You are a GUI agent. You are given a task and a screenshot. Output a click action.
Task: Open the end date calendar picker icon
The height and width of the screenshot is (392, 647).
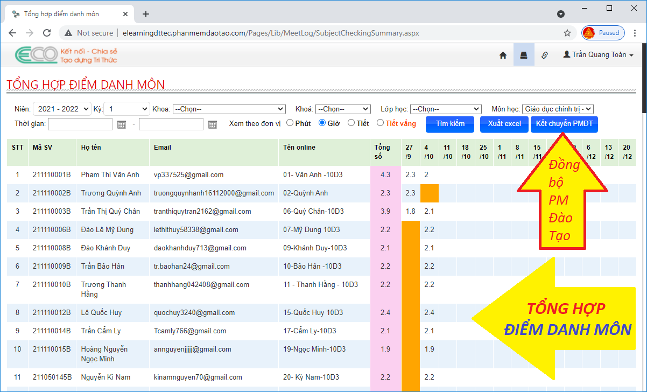click(213, 124)
